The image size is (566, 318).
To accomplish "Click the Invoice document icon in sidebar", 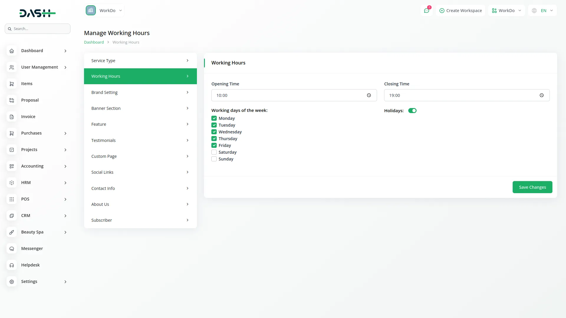I will tap(11, 117).
